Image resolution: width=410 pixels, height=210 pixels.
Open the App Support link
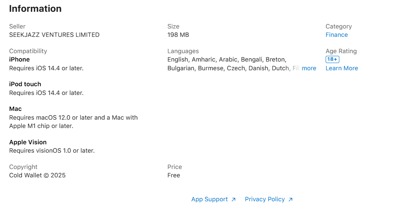click(x=209, y=199)
